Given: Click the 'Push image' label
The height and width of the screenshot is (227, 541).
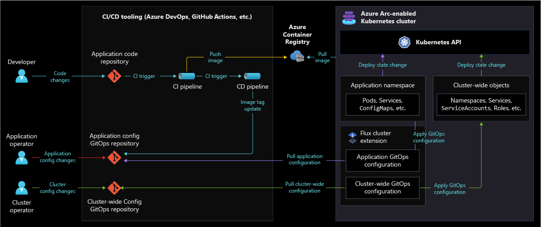Looking at the screenshot, I should (215, 57).
